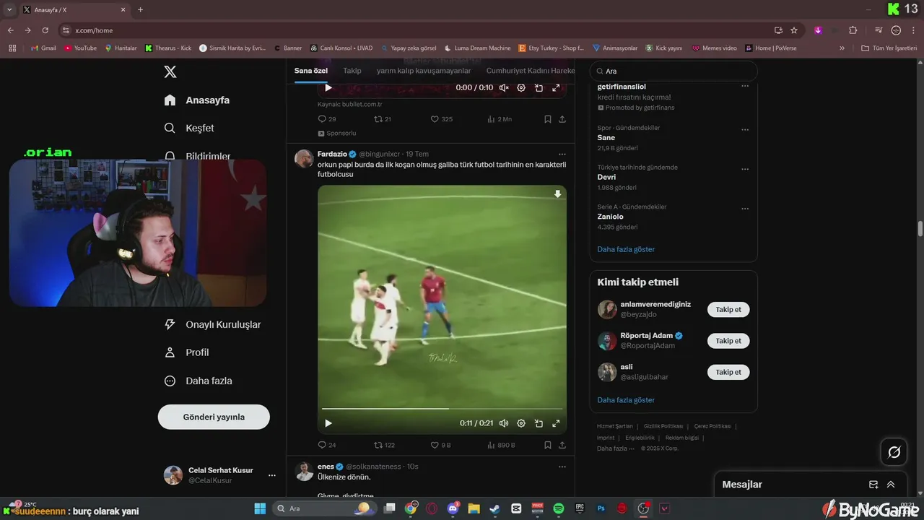The height and width of the screenshot is (520, 924).
Task: Follow Röportaj Adam with Takip et
Action: (728, 341)
